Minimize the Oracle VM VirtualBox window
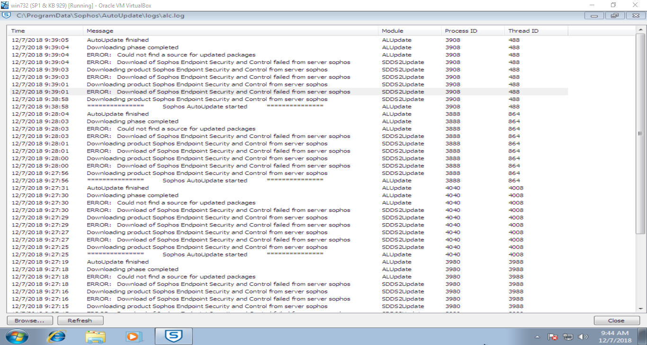647x345 pixels. click(592, 5)
